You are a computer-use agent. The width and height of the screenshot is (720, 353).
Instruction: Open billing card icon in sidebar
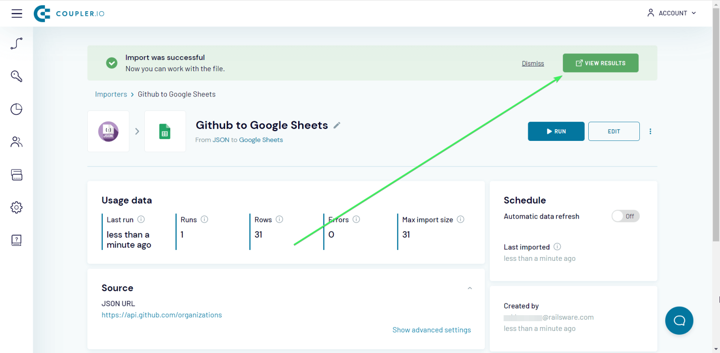coord(16,174)
